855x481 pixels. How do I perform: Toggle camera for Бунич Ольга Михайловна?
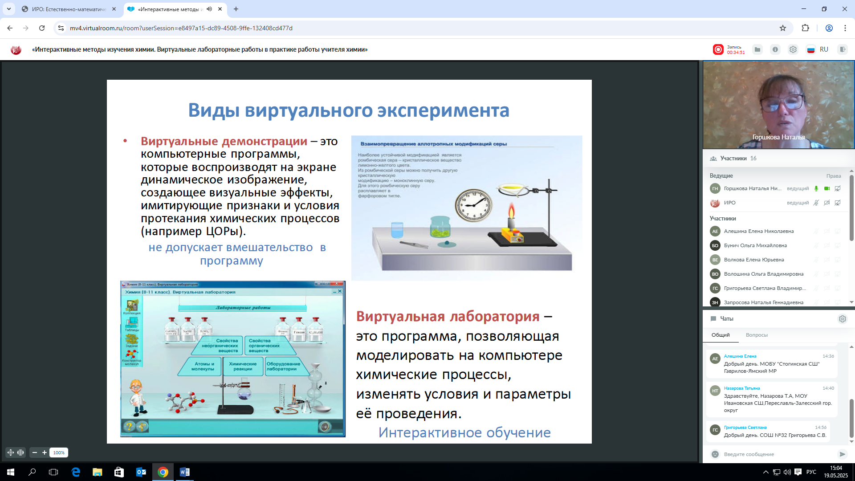(827, 245)
